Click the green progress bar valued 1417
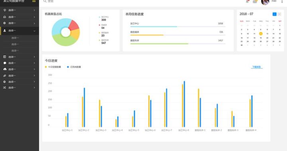Screen dimensions: 287x151 pyautogui.click(x=159, y=44)
